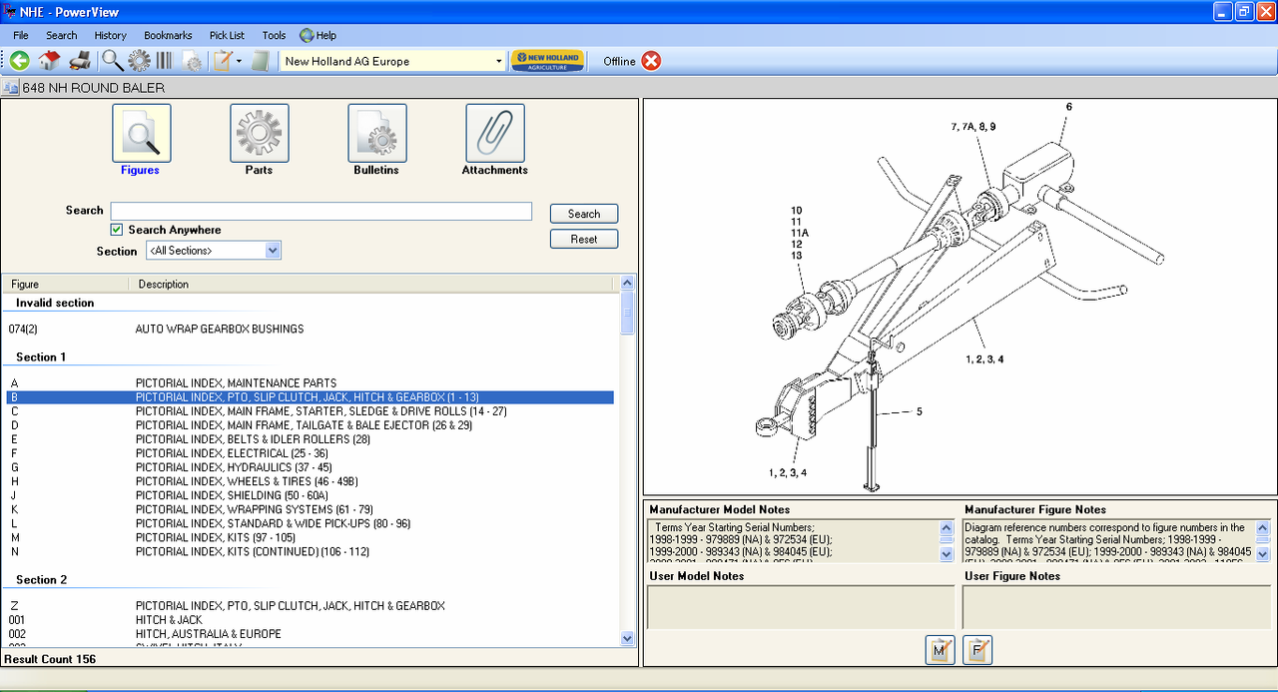Switch to the Parts view icon
Viewport: 1278px width, 692px height.
coord(260,133)
